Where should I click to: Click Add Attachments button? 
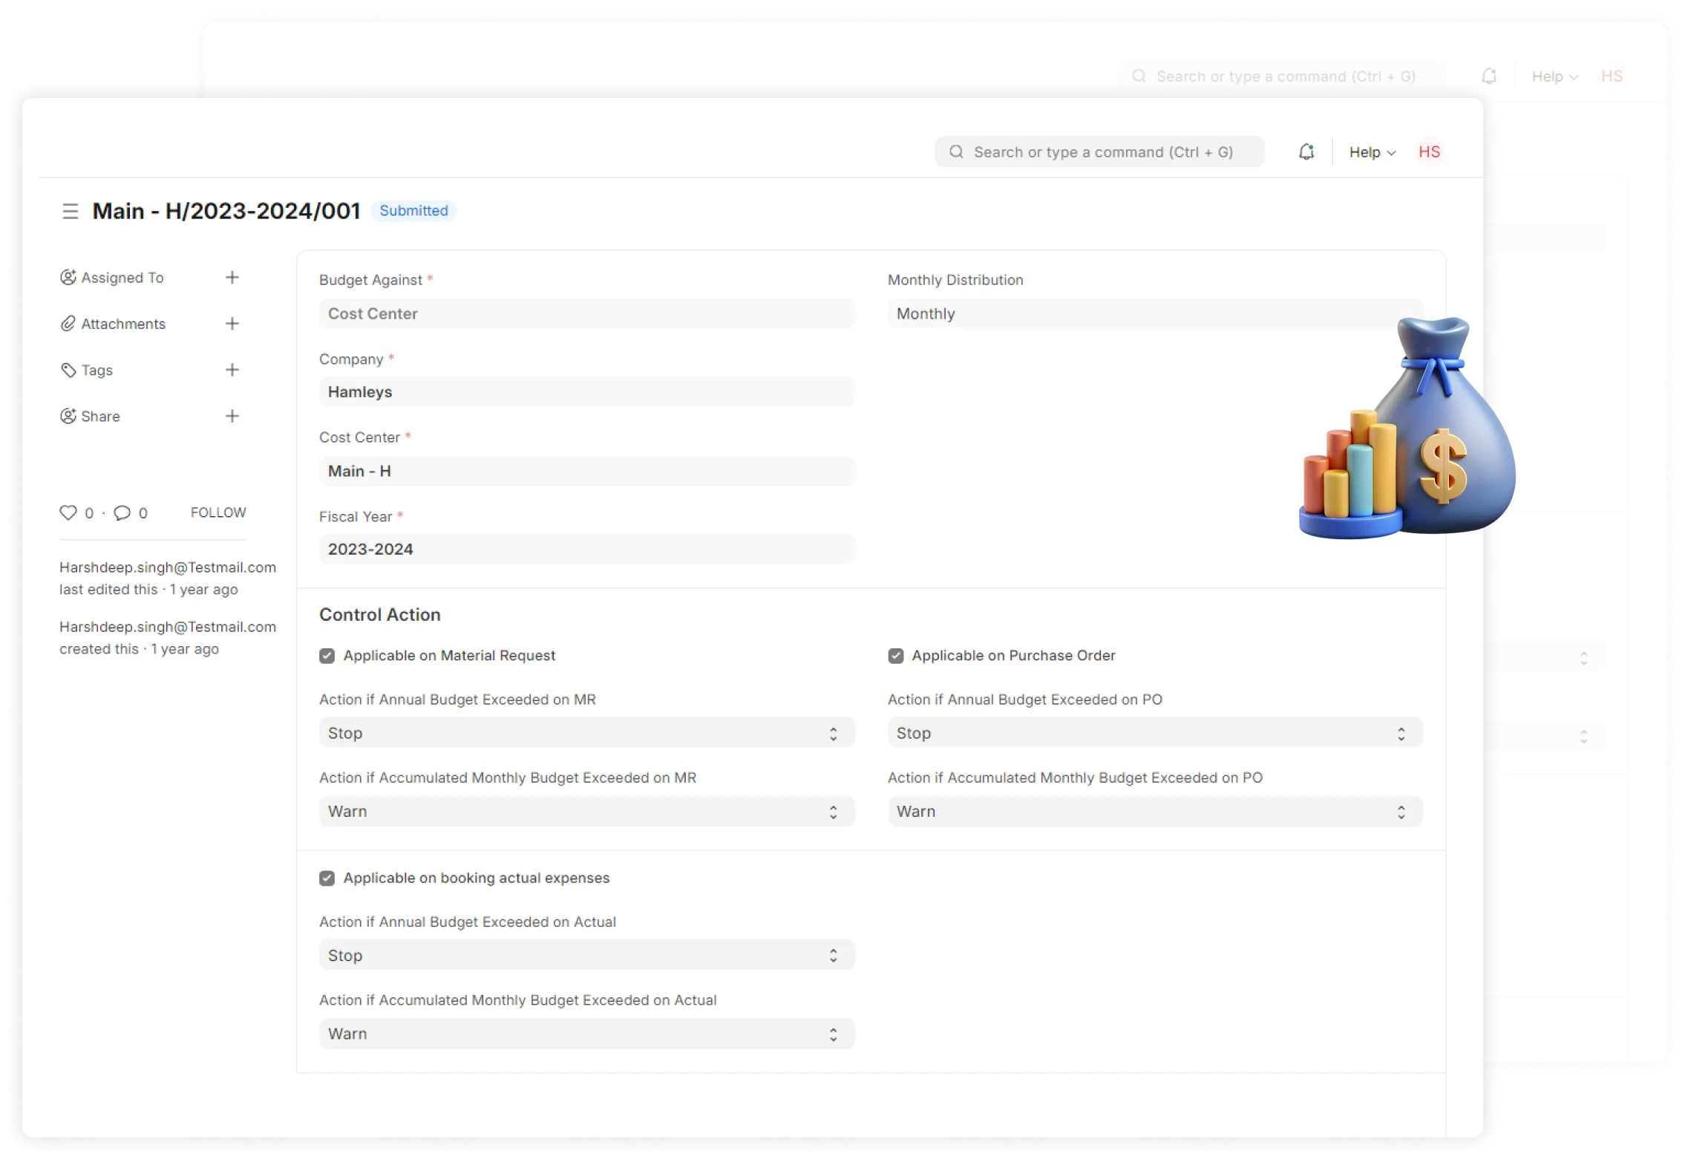tap(232, 325)
